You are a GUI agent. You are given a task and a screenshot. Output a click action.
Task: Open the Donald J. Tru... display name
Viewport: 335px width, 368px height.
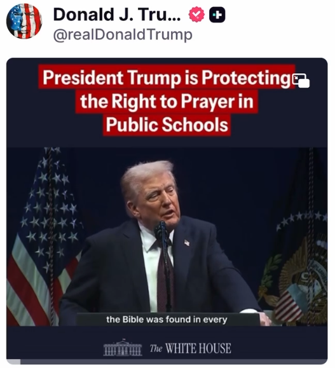[x=117, y=15]
